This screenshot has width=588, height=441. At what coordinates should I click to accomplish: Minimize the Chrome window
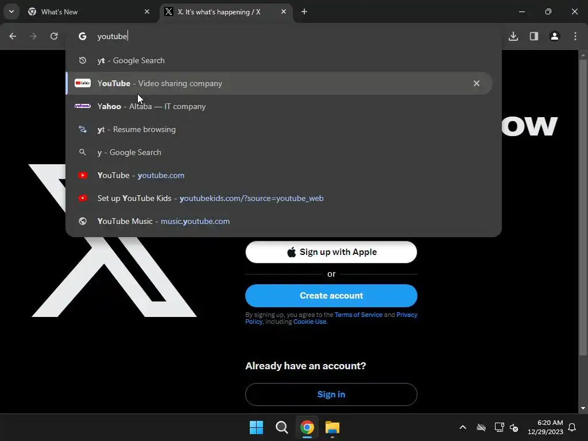(521, 11)
